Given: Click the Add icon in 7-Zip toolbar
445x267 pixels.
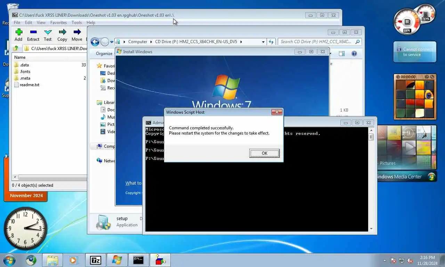Looking at the screenshot, I should pos(19,32).
